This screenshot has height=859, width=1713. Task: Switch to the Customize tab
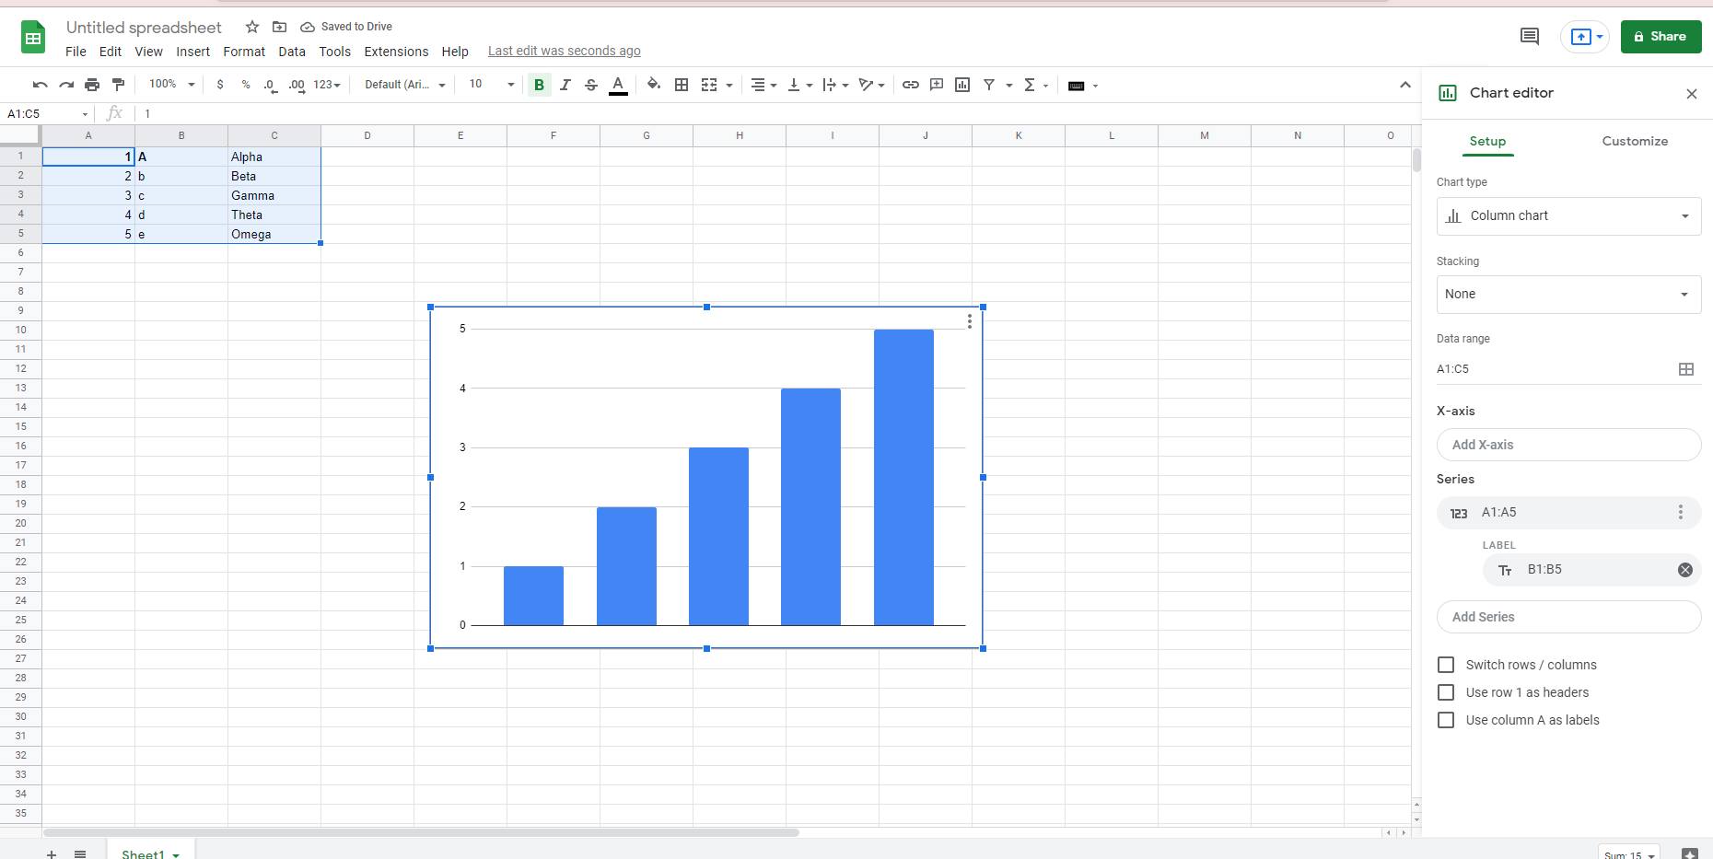point(1634,141)
